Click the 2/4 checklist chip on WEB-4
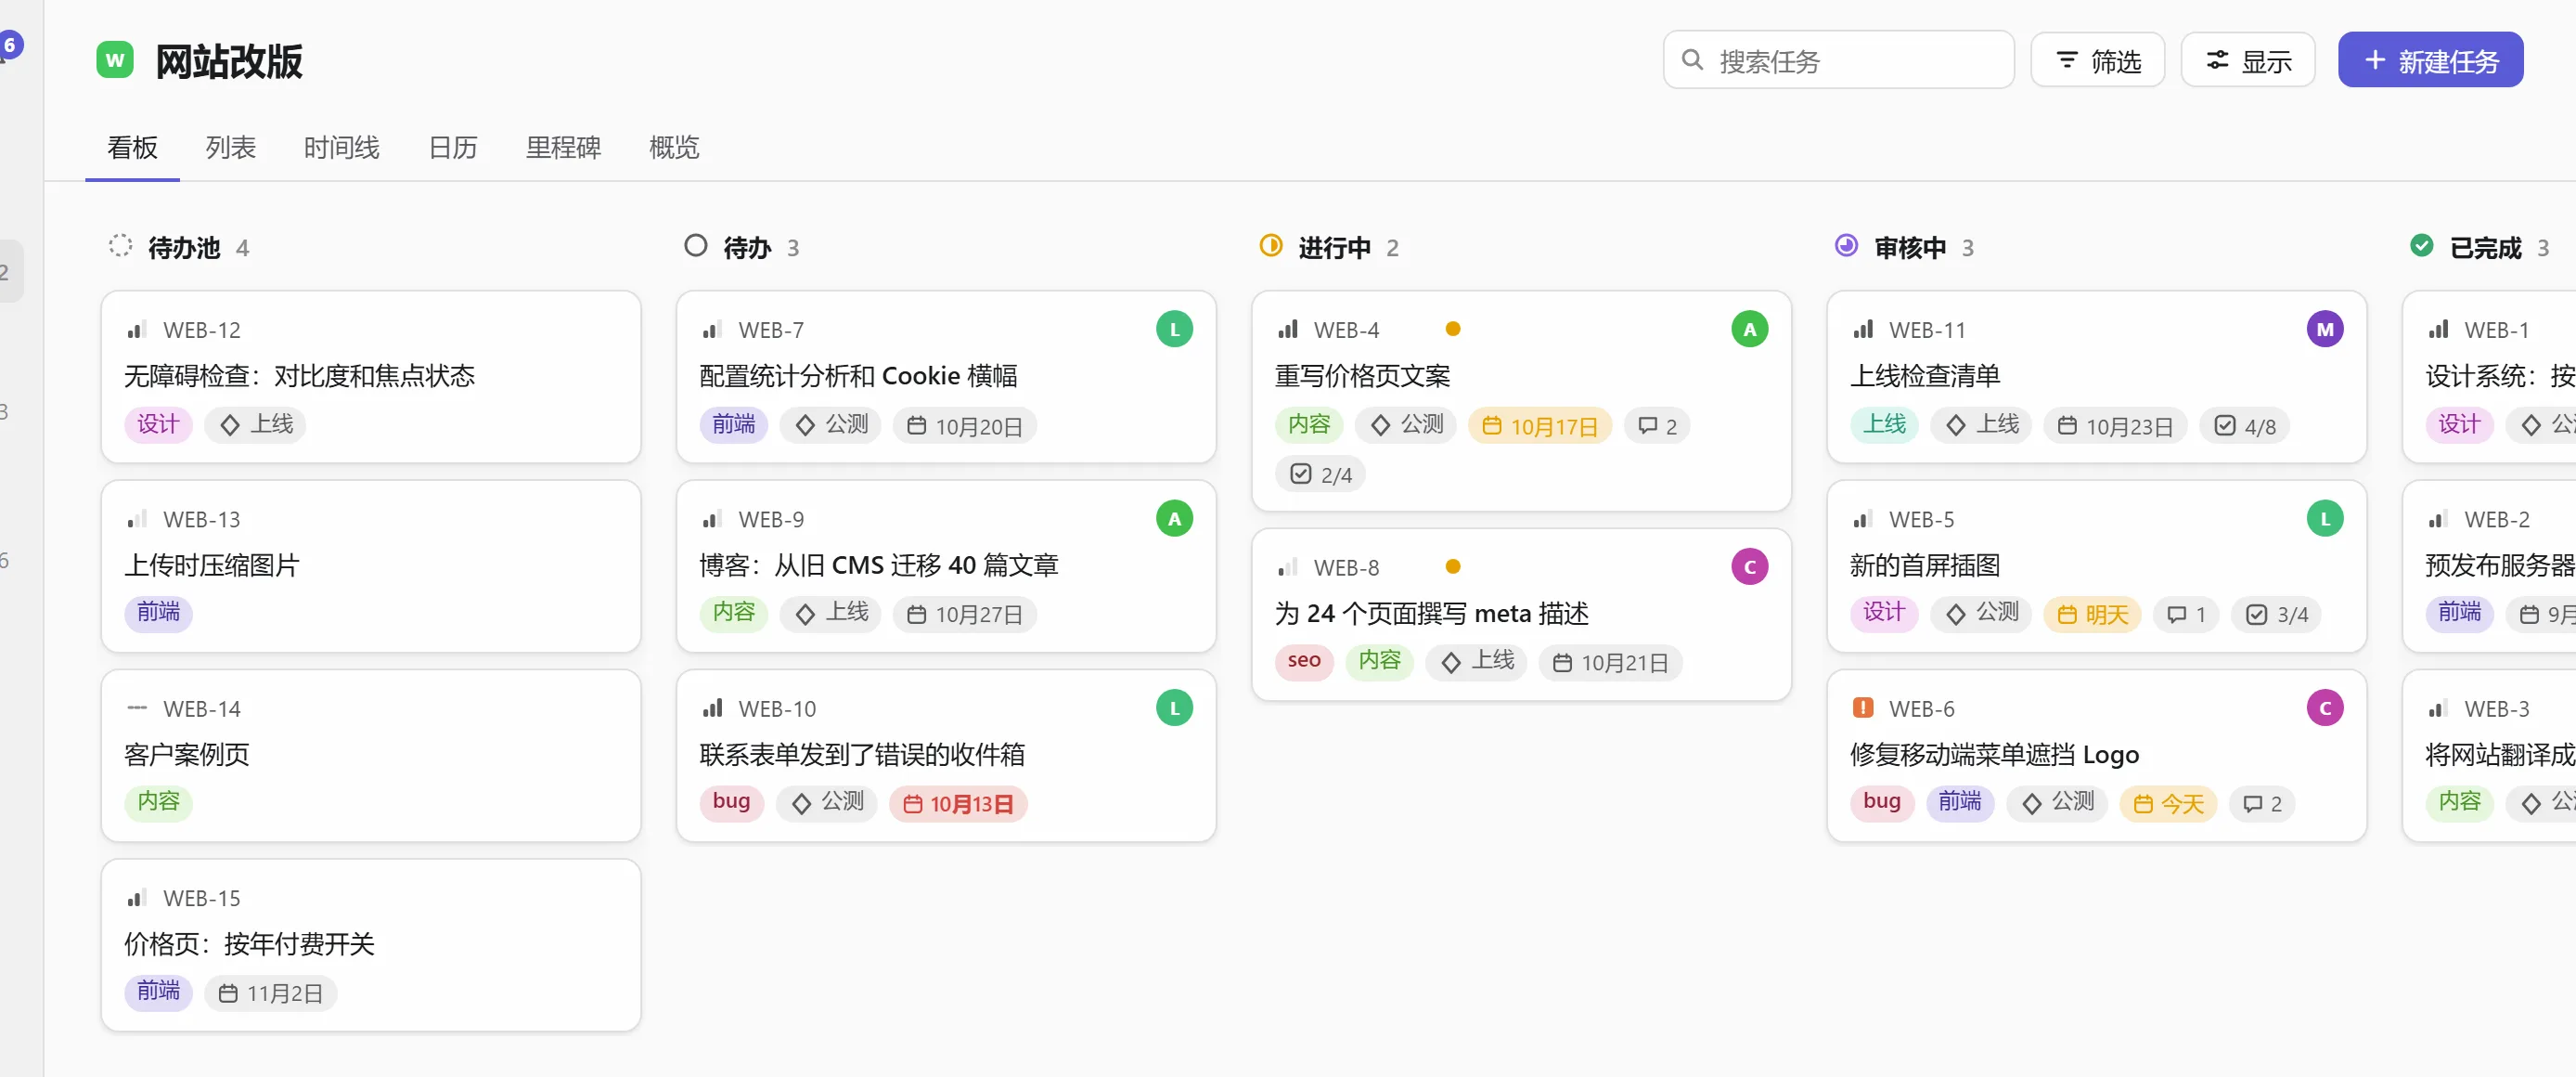 (1320, 474)
